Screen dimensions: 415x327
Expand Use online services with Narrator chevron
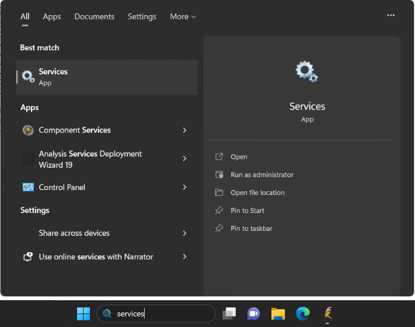(x=184, y=257)
